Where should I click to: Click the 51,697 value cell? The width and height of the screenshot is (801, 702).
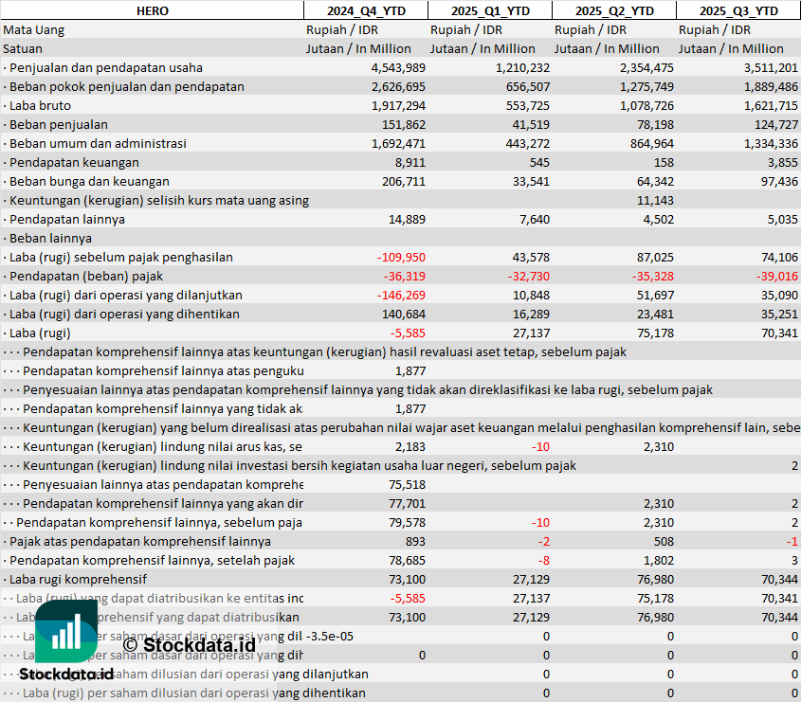coord(655,295)
